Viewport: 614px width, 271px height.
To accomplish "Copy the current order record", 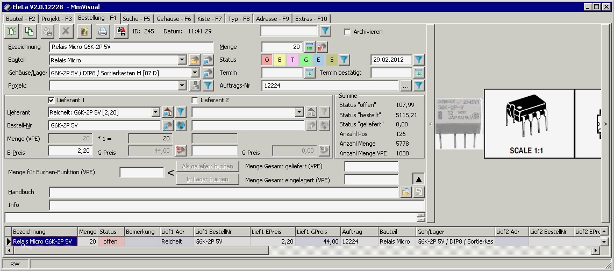I will pos(30,31).
